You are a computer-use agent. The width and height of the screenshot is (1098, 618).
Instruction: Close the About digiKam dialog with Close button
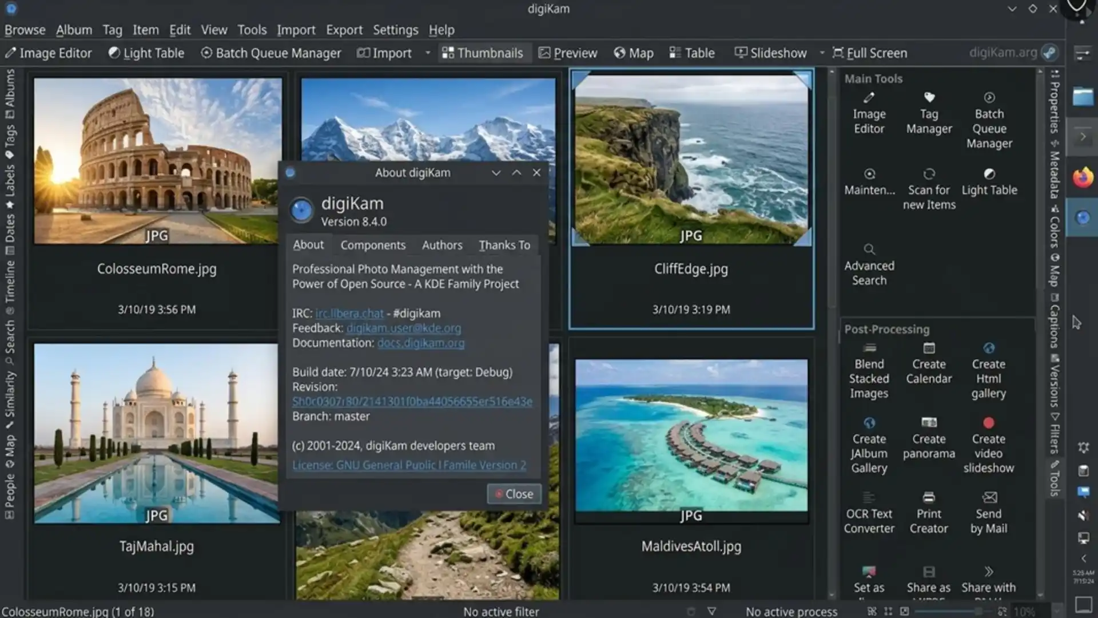[514, 494]
